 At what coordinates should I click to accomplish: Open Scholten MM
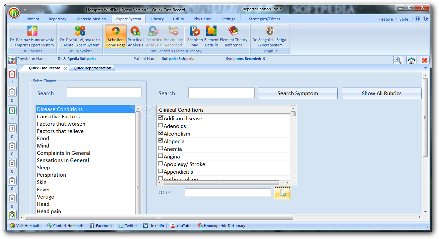click(x=195, y=36)
